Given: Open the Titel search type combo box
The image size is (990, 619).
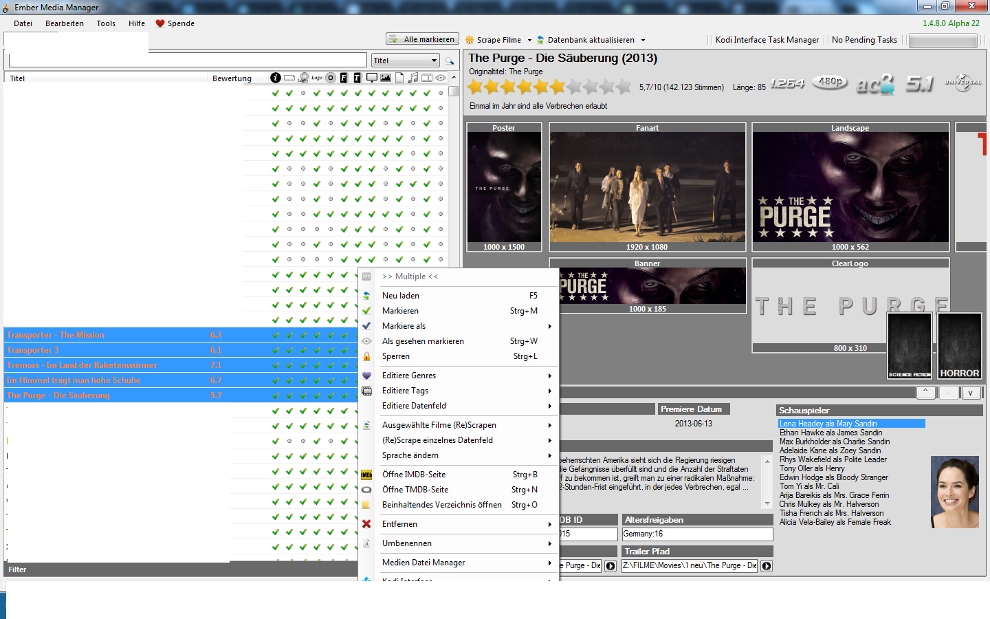Looking at the screenshot, I should click(x=405, y=61).
